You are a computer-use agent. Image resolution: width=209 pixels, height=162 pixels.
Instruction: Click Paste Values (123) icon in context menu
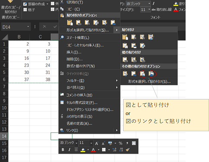78,22
